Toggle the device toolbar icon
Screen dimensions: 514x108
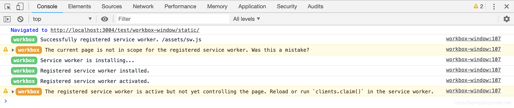(x=20, y=6)
